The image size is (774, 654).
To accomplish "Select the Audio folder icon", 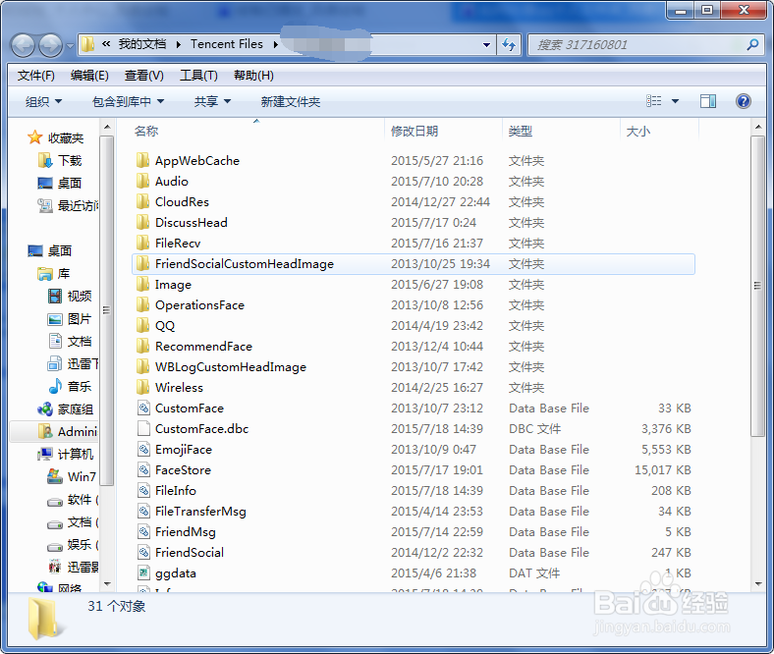I will [142, 181].
